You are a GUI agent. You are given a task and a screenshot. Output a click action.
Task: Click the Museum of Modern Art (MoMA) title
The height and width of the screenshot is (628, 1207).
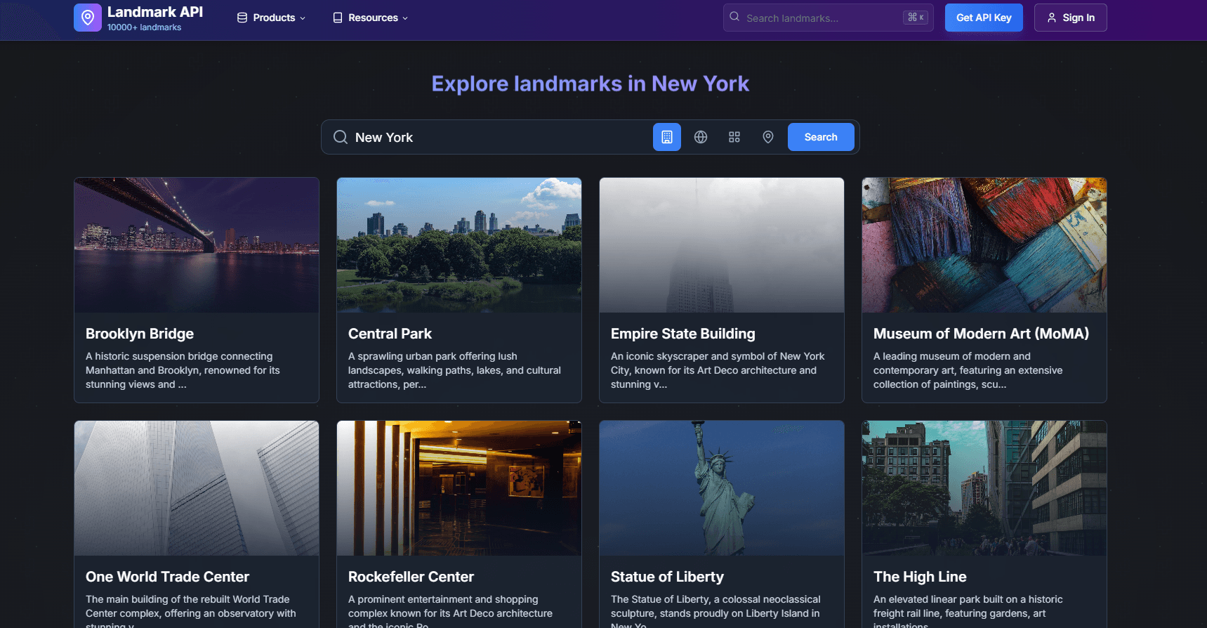pos(981,334)
